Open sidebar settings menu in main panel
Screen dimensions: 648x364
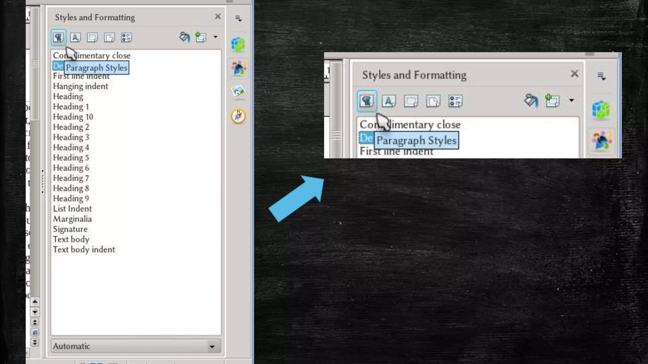point(239,19)
